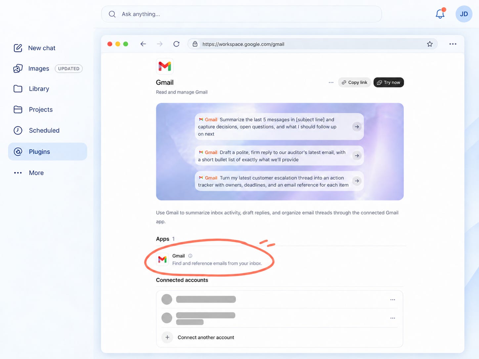Select the workspace.google.com/gmail URL field
This screenshot has width=479, height=359.
click(x=313, y=44)
